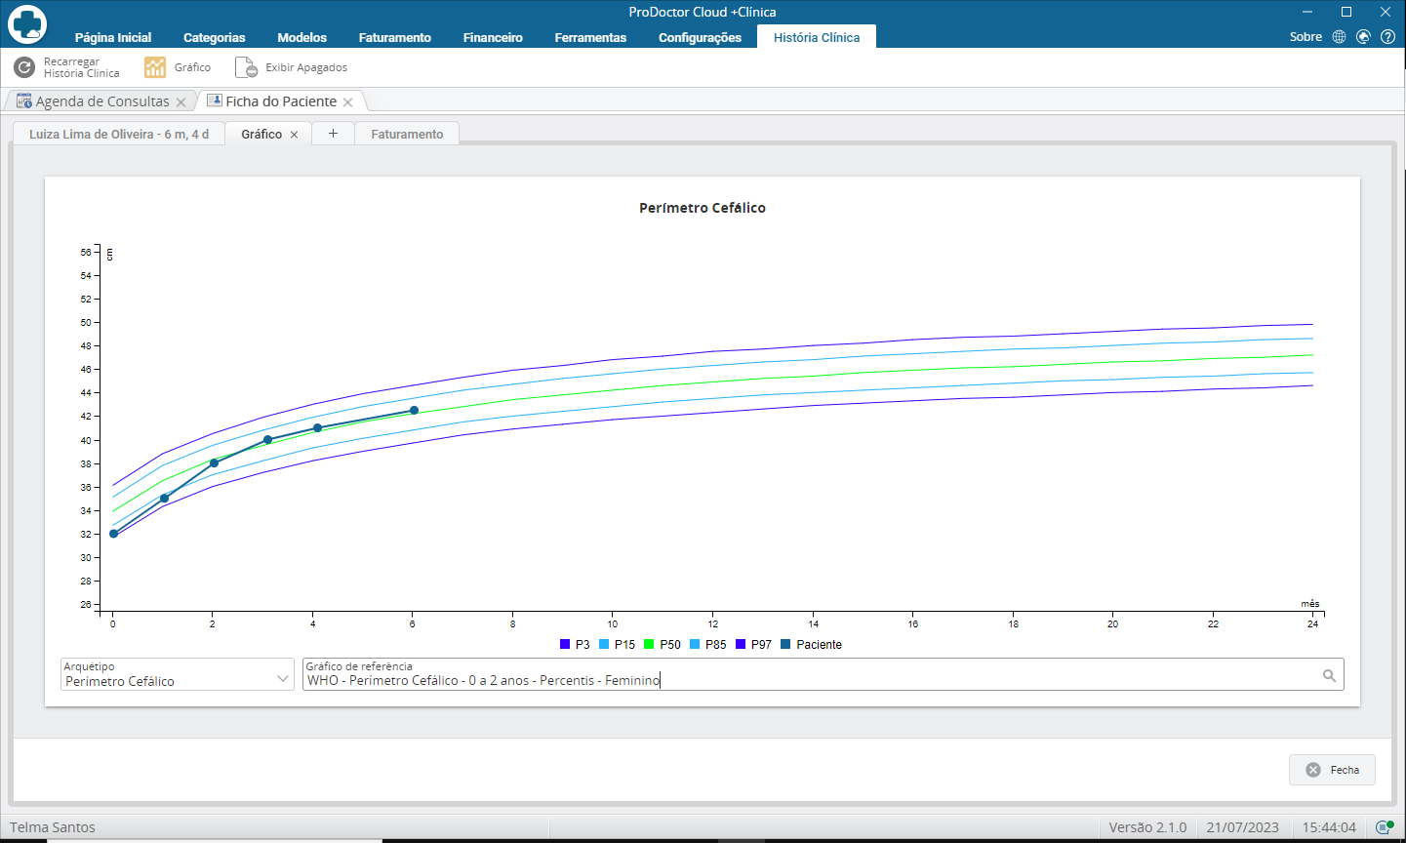The width and height of the screenshot is (1406, 843).
Task: Close the Ficha do Paciente tab
Action: (x=347, y=102)
